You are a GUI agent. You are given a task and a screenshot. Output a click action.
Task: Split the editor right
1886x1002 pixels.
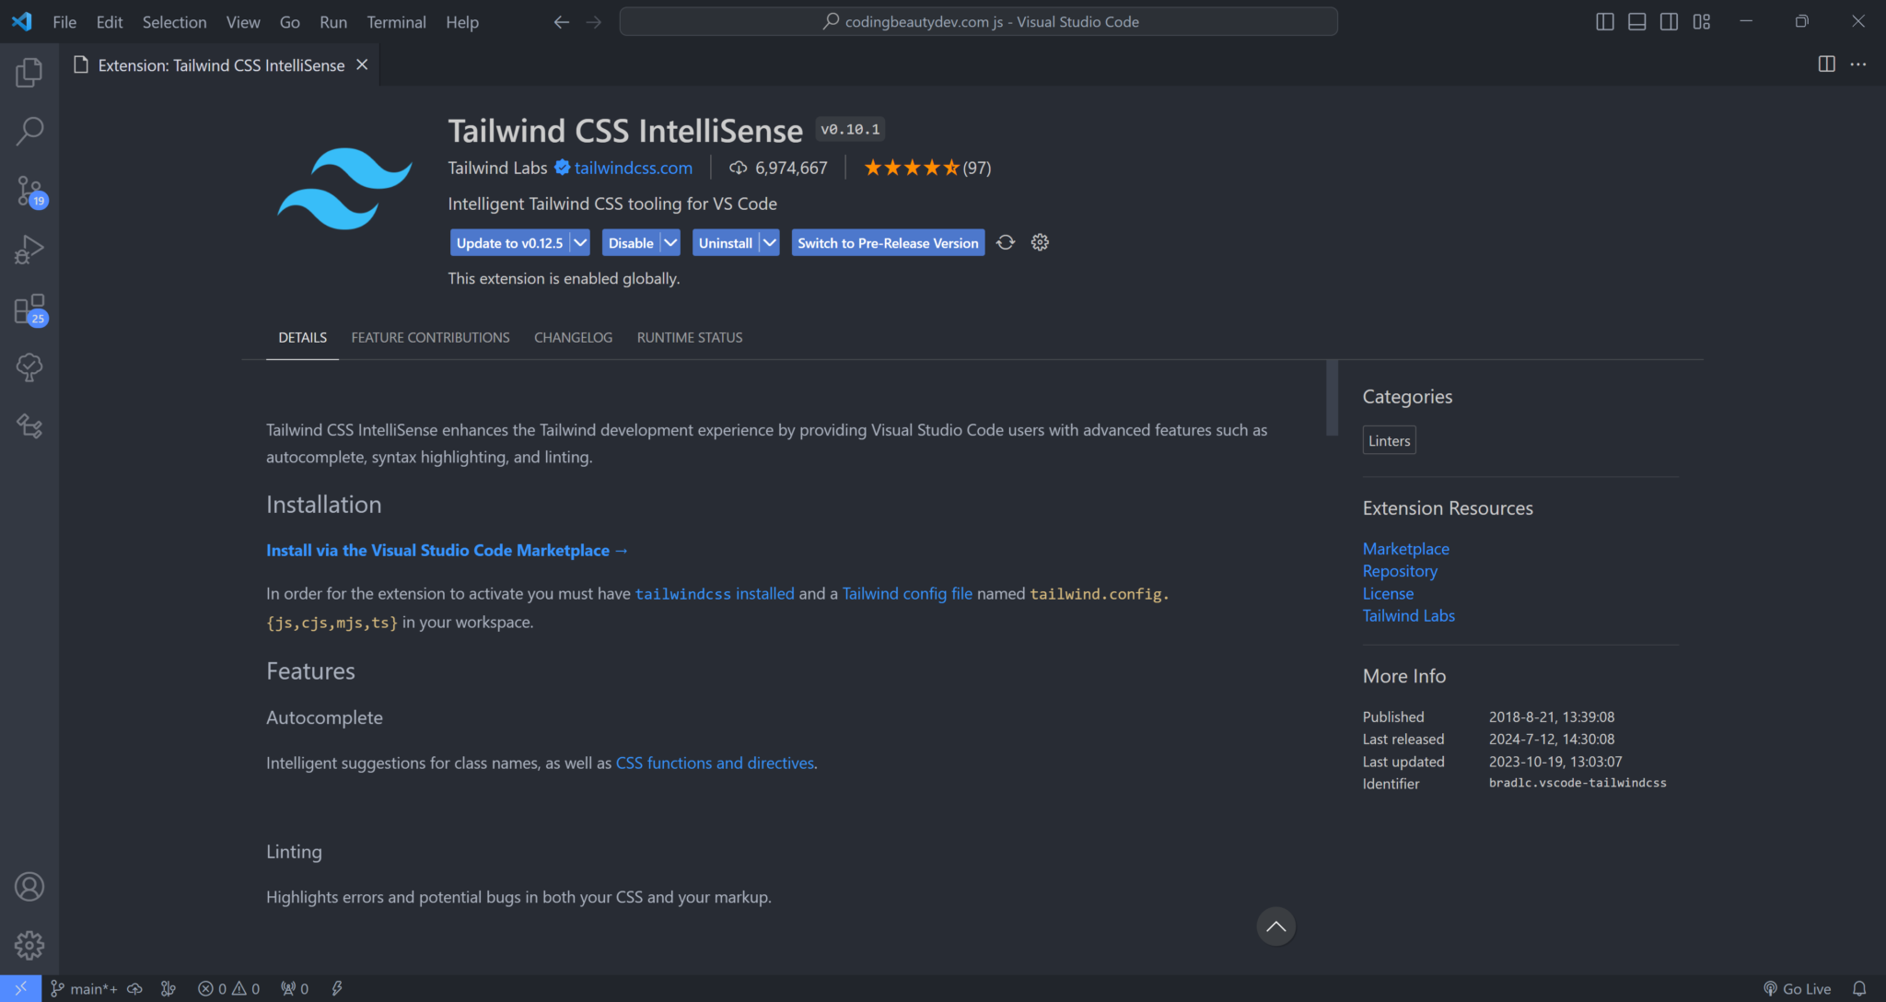click(1827, 64)
